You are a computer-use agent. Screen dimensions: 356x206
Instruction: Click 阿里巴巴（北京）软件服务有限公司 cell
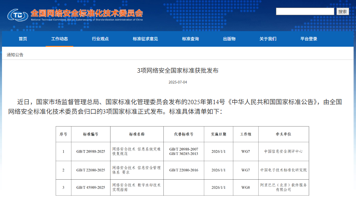point(284,188)
